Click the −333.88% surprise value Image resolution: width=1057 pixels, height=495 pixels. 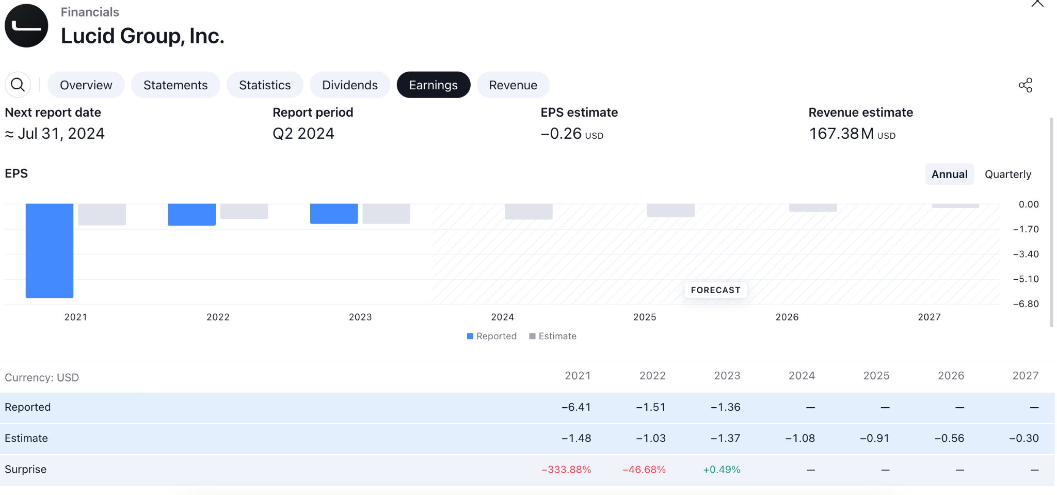click(x=566, y=470)
